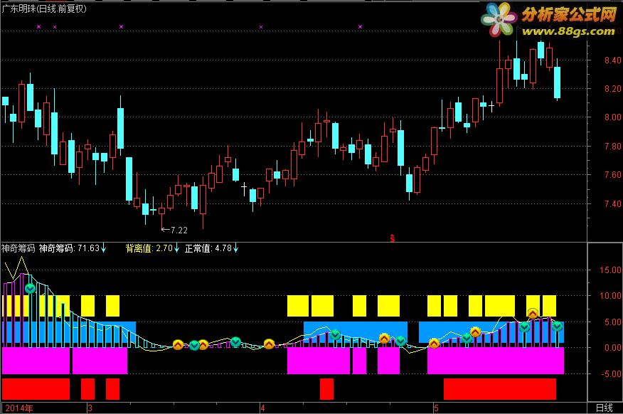Click the 正常值: 4.78 readout
The height and width of the screenshot is (414, 623).
tap(208, 248)
